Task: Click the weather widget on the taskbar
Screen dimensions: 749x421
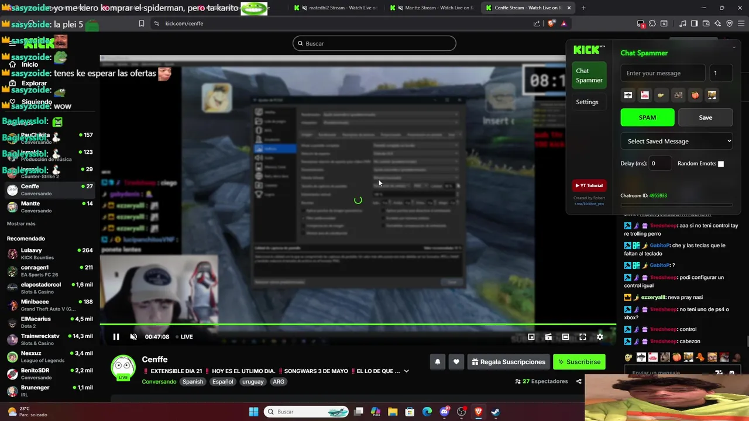Action: [26, 412]
